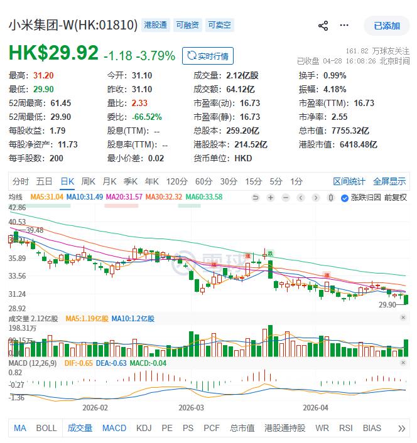Switch to the 五日 chart tab
Image resolution: width=417 pixels, height=443 pixels.
(x=44, y=181)
